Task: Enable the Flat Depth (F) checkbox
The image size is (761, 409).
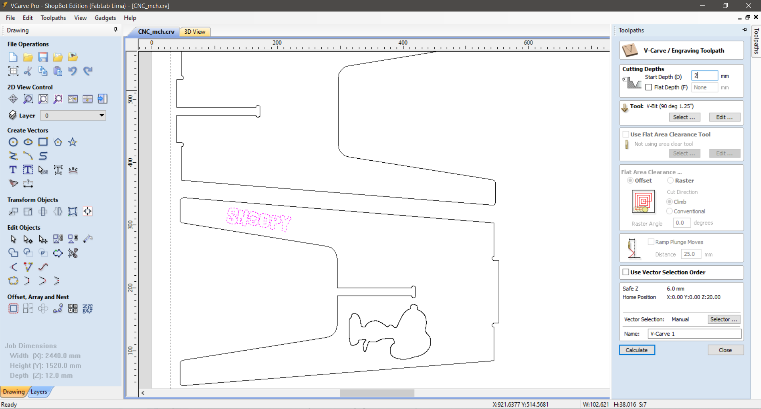Action: [x=649, y=87]
